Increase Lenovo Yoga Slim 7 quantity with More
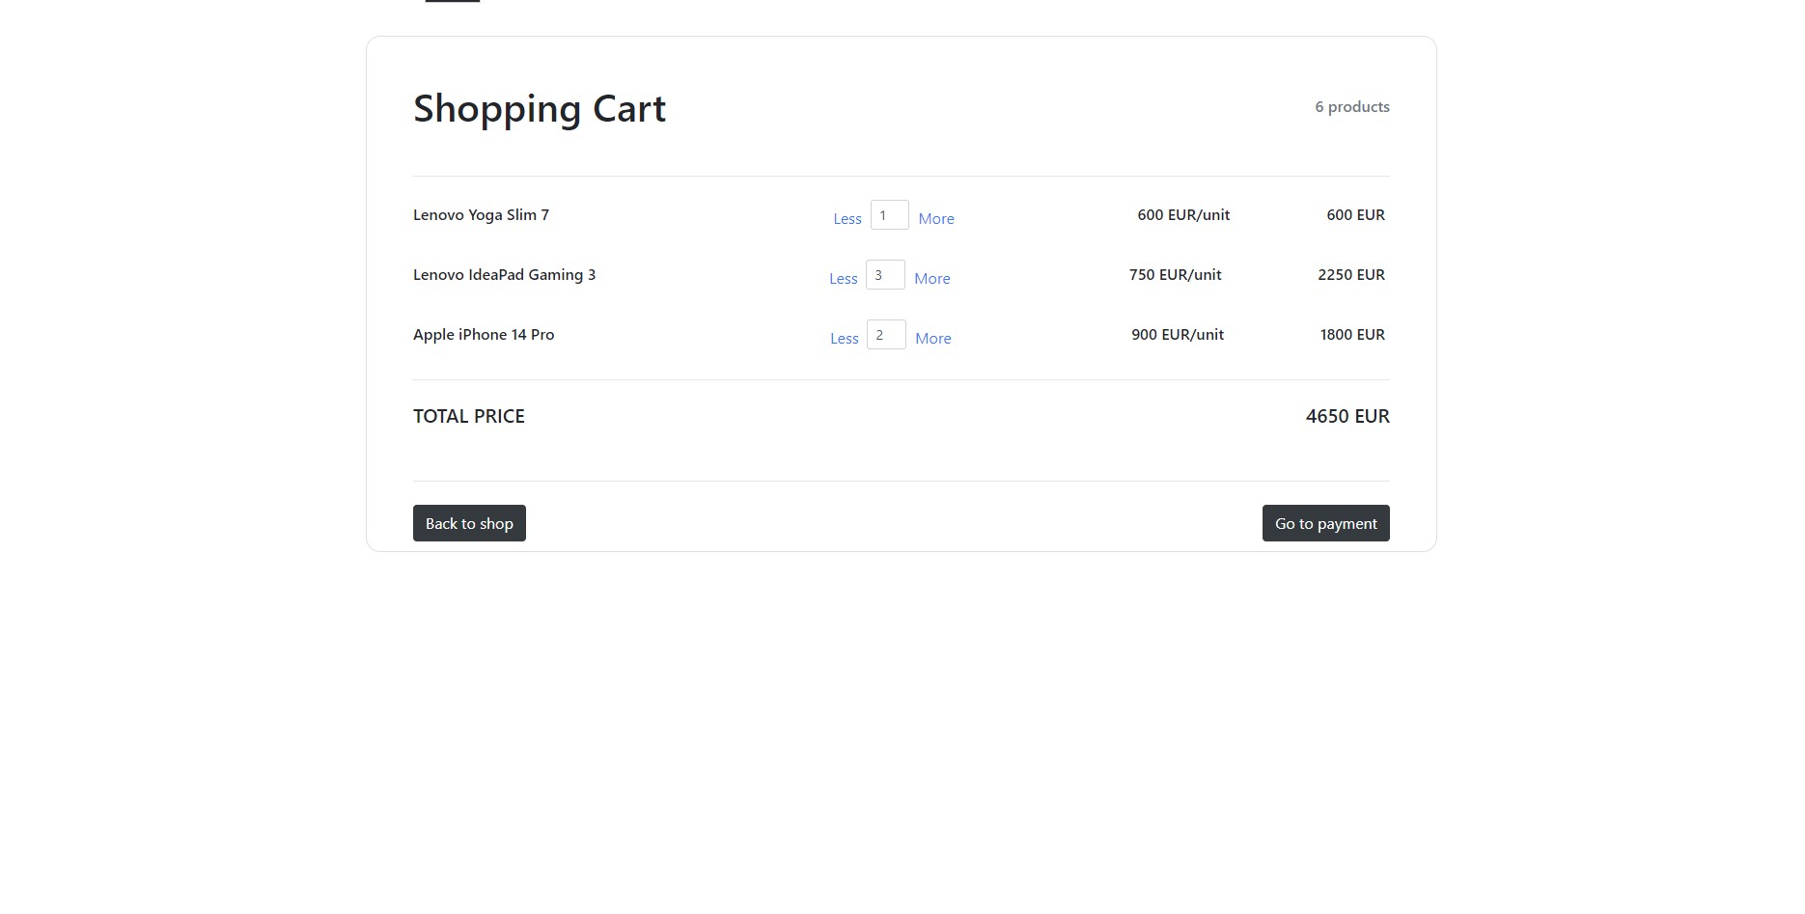 point(936,218)
